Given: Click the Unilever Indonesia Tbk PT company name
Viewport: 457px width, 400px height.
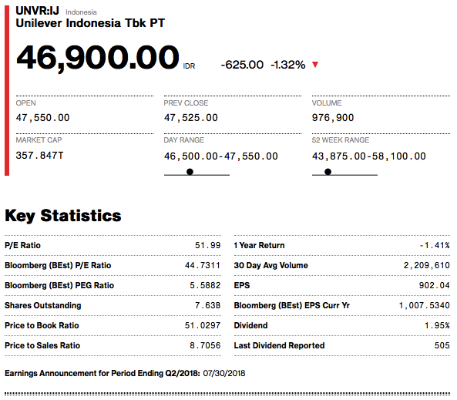Looking at the screenshot, I should [x=90, y=23].
